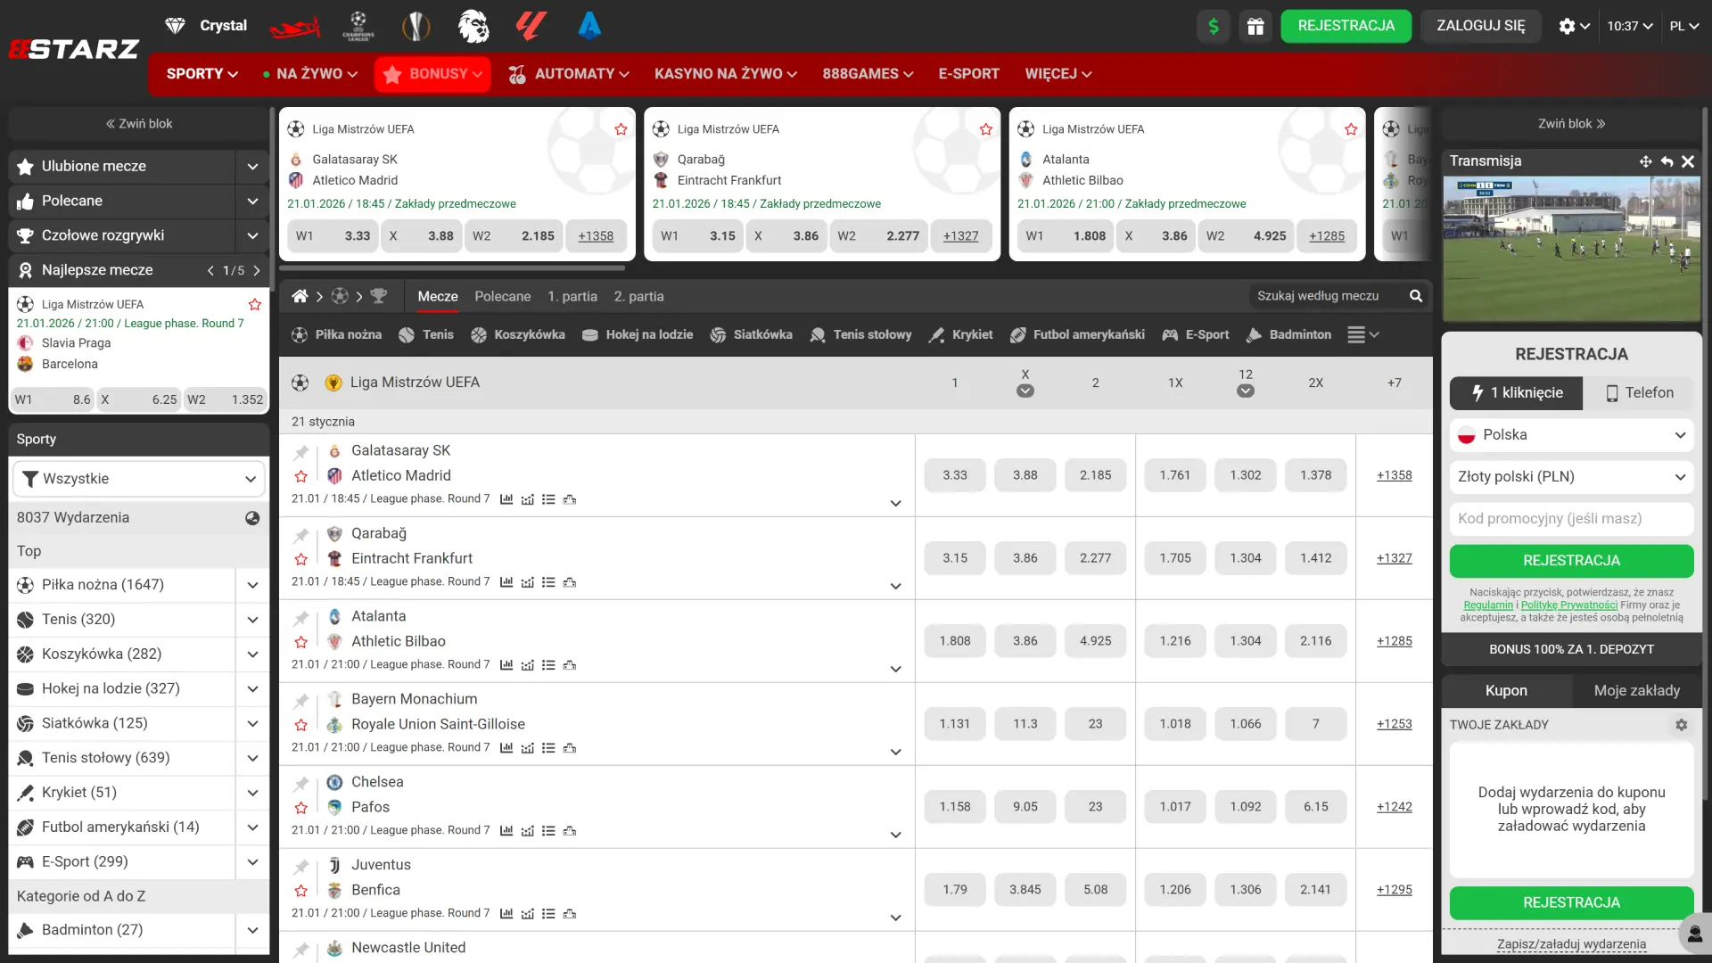Click the promo code input field
Image resolution: width=1712 pixels, height=963 pixels.
click(x=1571, y=518)
